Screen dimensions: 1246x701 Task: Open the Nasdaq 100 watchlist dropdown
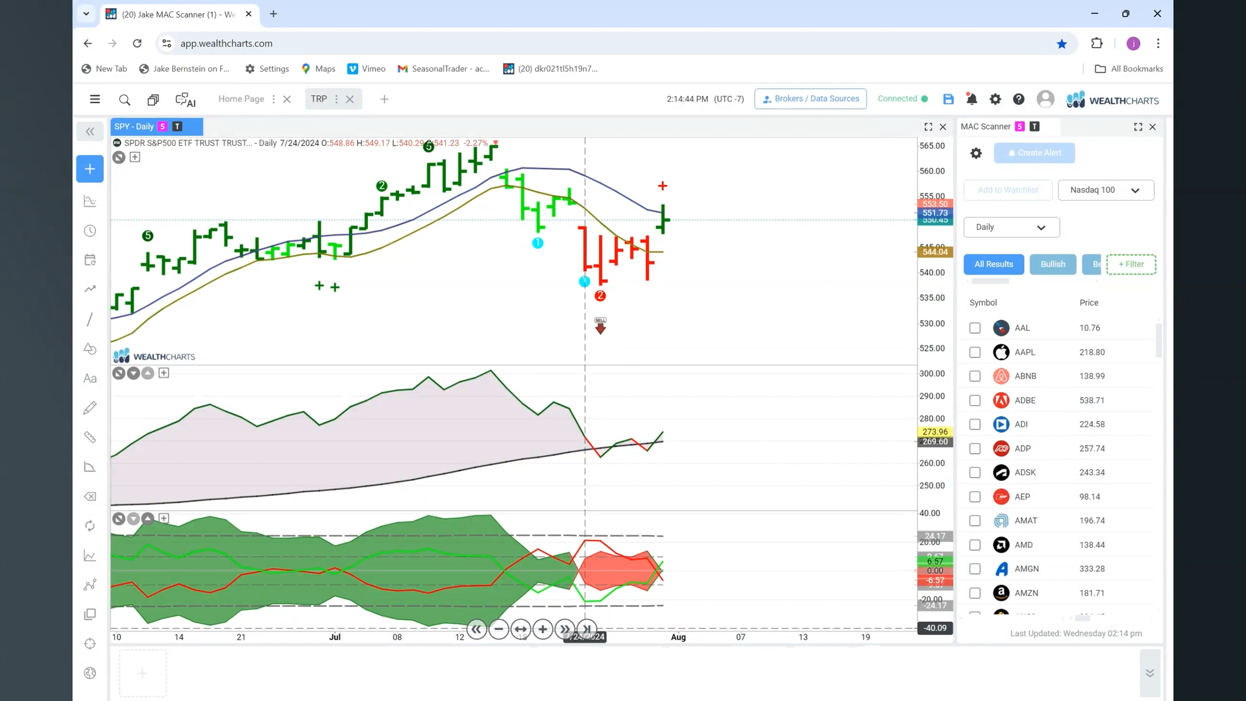click(1106, 190)
